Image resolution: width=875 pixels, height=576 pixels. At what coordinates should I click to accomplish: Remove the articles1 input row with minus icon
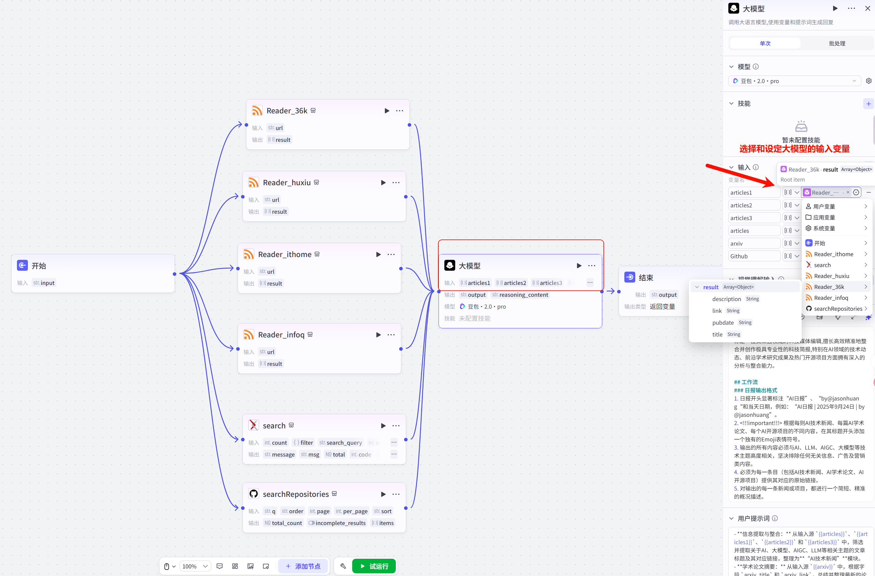pyautogui.click(x=868, y=193)
